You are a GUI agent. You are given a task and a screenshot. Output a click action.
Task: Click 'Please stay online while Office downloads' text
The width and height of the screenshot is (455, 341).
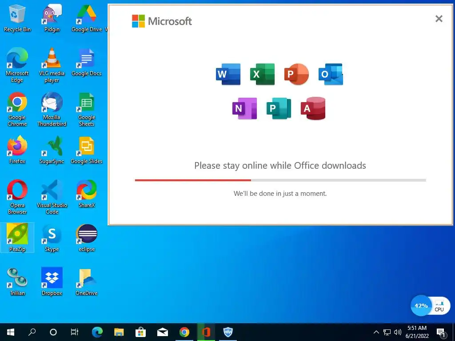280,166
